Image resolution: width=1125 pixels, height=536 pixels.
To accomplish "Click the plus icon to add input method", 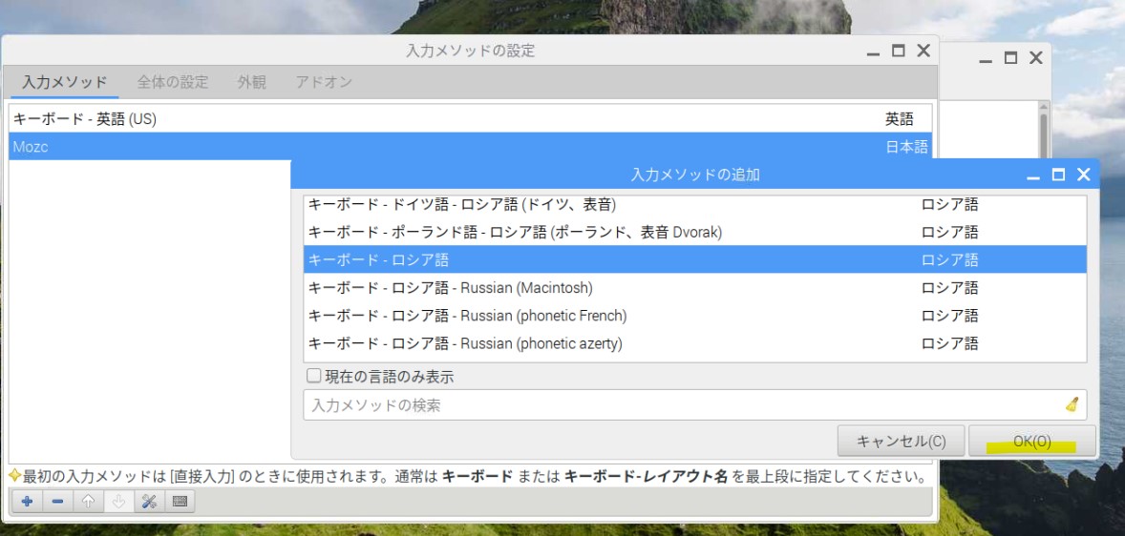I will pyautogui.click(x=27, y=502).
